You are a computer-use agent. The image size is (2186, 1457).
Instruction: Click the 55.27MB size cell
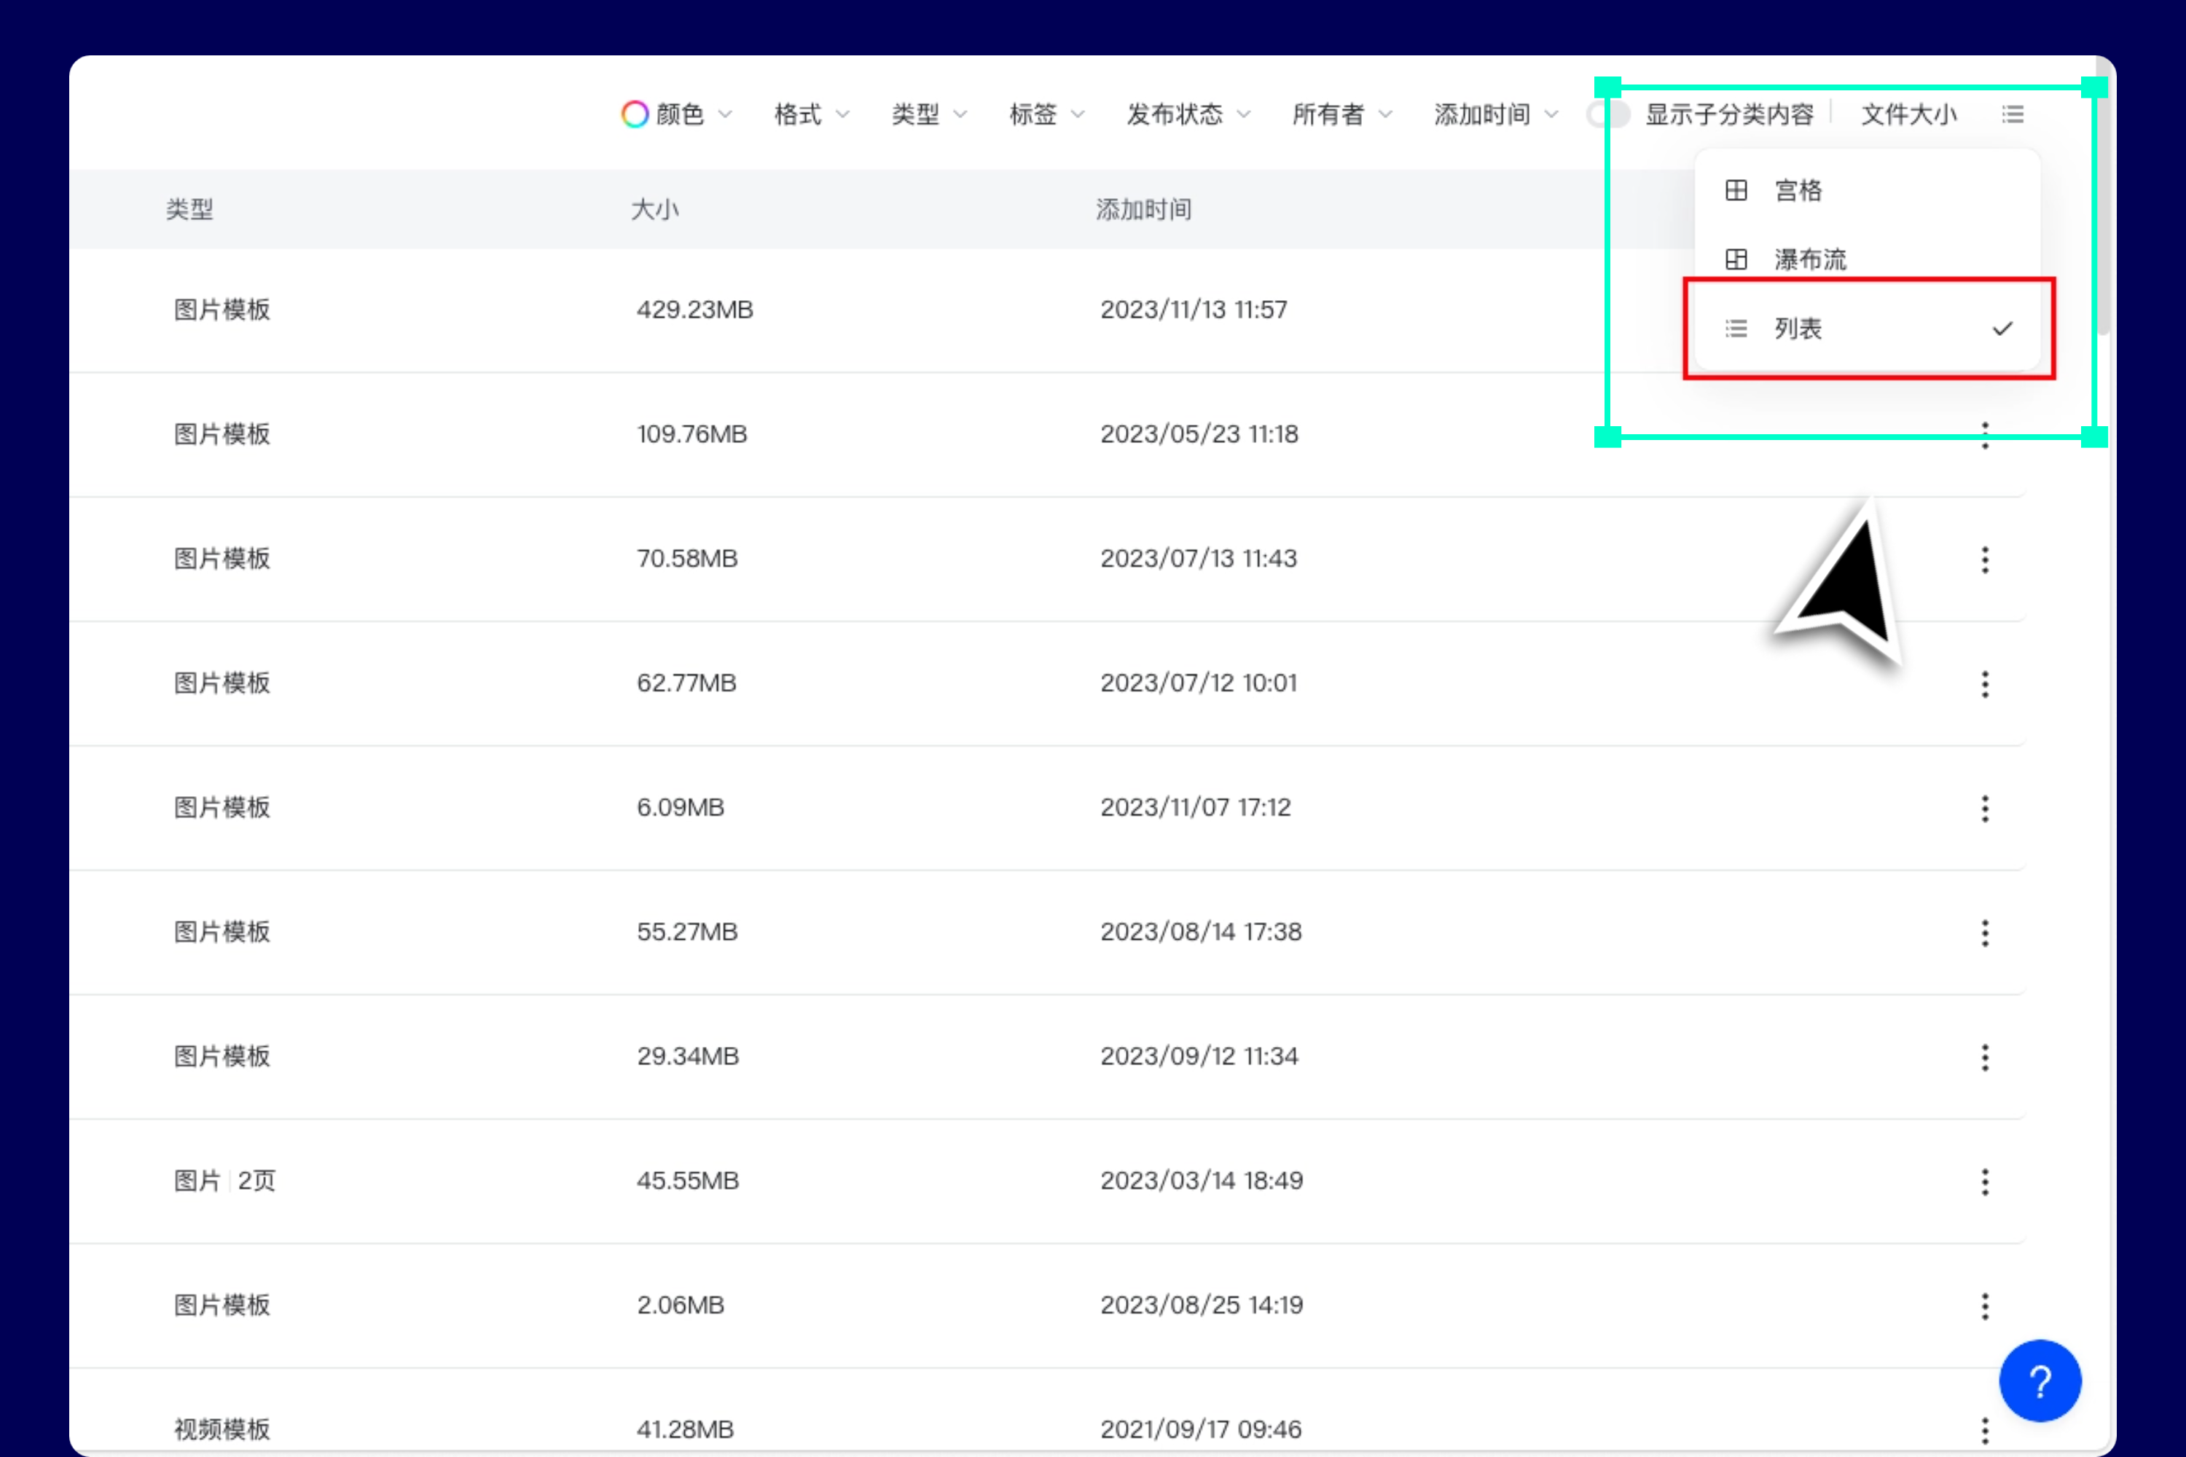click(x=687, y=932)
